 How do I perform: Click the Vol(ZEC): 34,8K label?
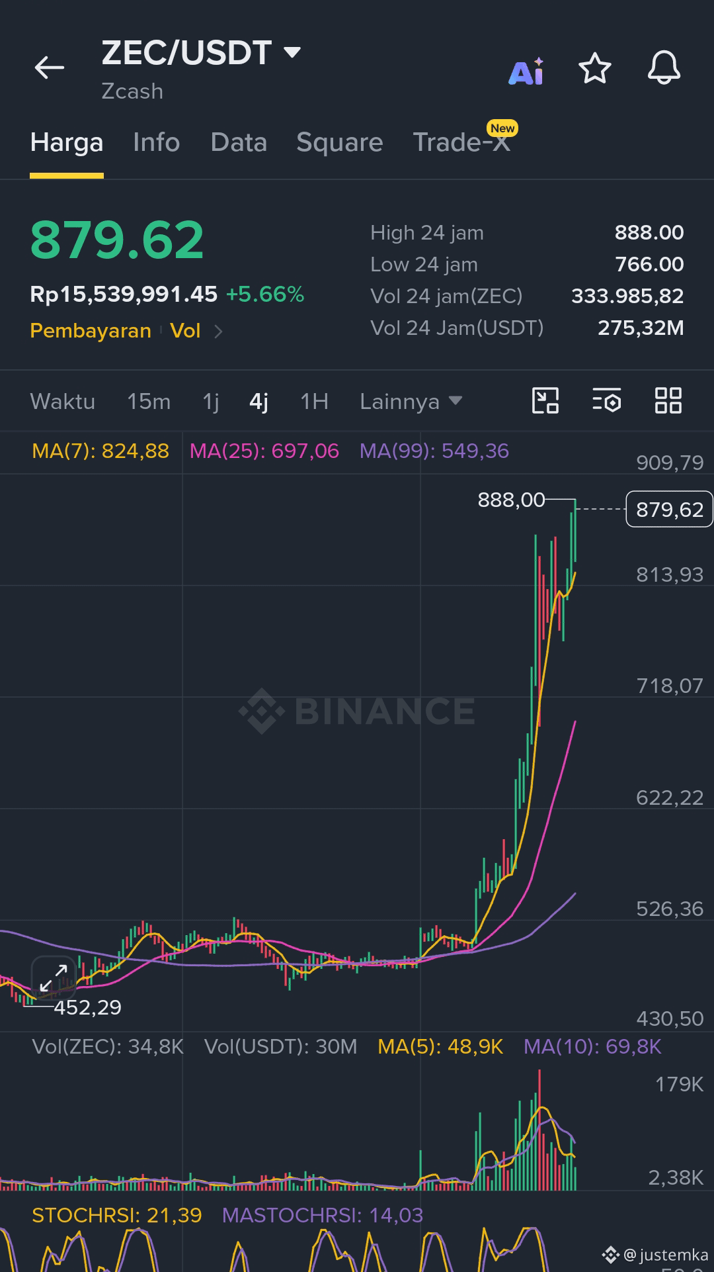[108, 1046]
